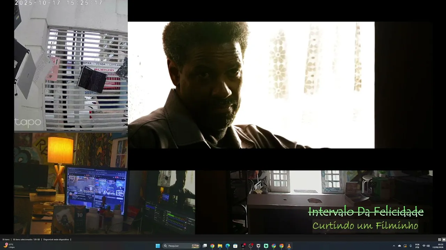Open the black triangle app with red badge

243,246
